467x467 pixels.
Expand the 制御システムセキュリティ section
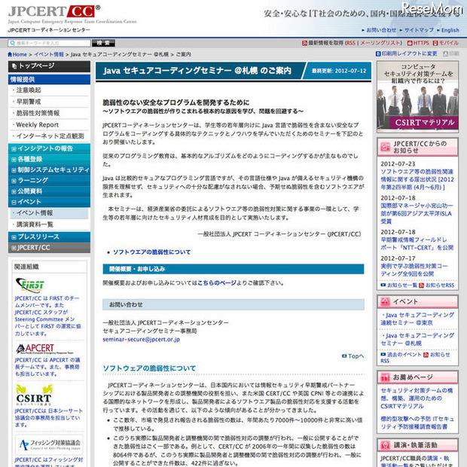coord(14,170)
